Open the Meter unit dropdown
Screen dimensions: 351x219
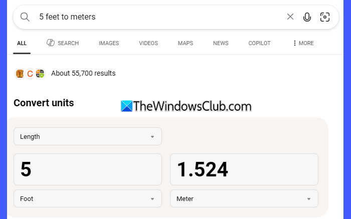(x=244, y=198)
